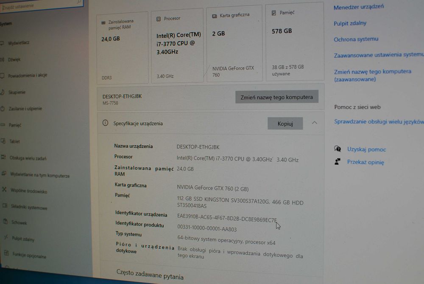Click the Karta graficzna info card
Screen dimensions: 424x284
pos(234,43)
